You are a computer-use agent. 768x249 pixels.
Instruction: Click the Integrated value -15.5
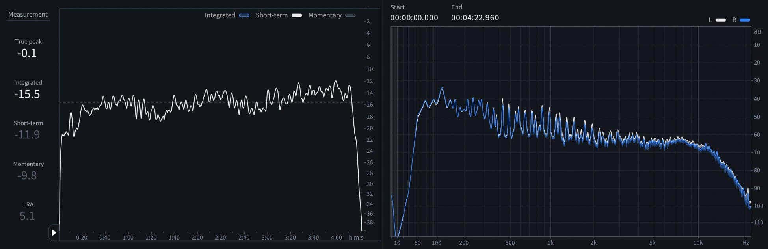27,94
